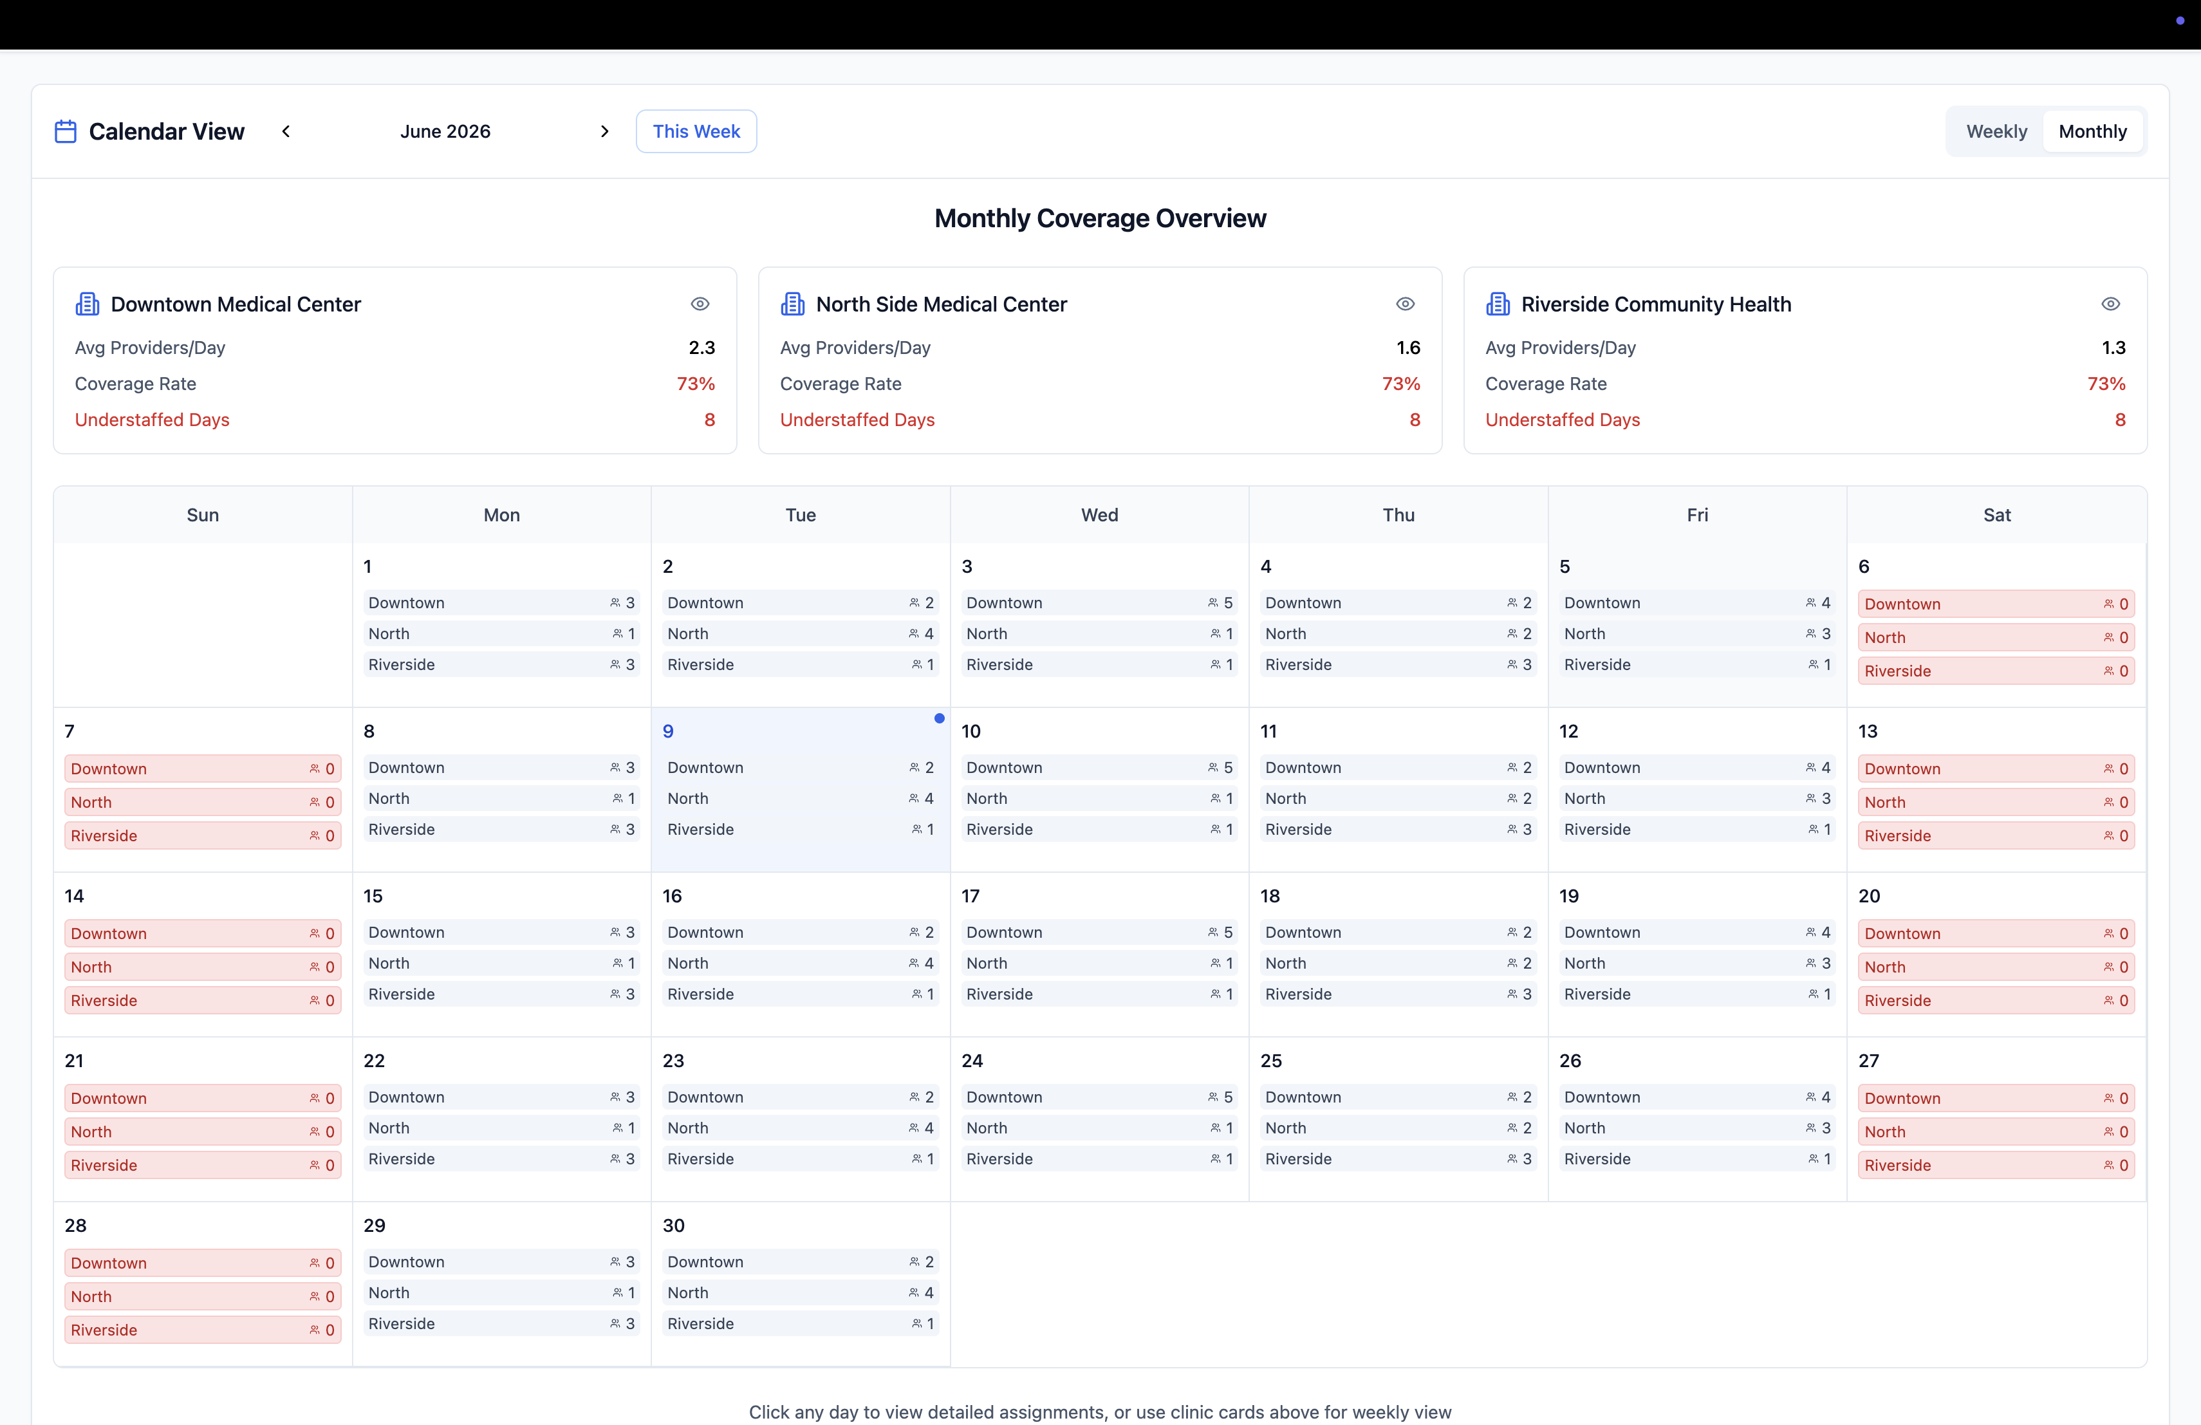Click the people icon in Downtown row June 12
The height and width of the screenshot is (1425, 2201).
click(x=1811, y=767)
